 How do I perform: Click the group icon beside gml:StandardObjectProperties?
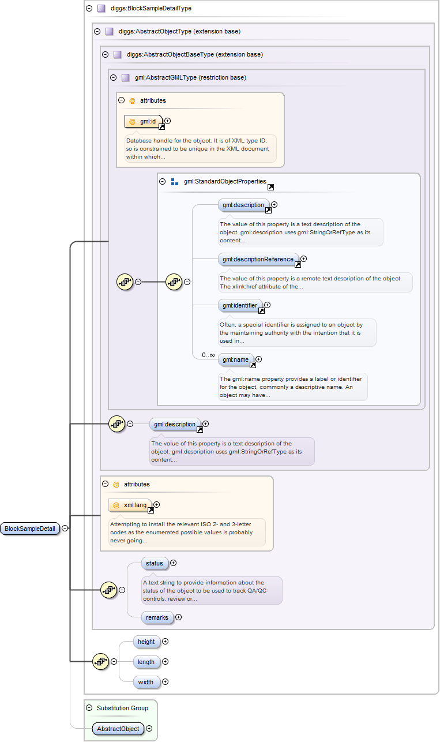coord(175,182)
